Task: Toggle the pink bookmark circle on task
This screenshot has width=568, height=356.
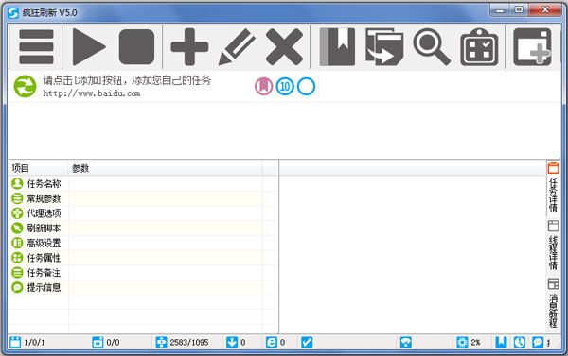Action: point(264,86)
